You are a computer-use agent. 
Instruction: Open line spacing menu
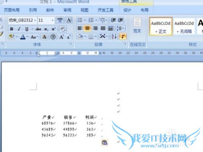point(120,28)
